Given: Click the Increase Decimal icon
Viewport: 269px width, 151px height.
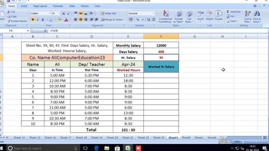Looking at the screenshot, I should coord(148,20).
